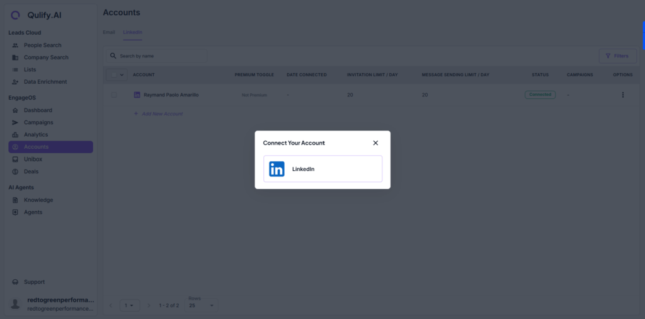Click the Qulify.AI logo icon
Viewport: 645px width, 319px height.
[15, 15]
